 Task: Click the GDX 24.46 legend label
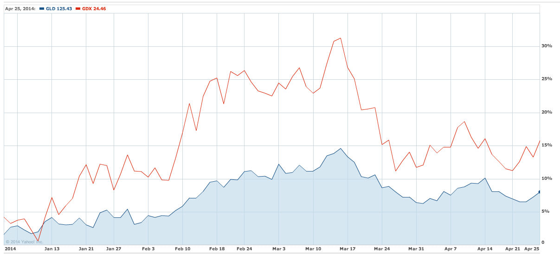point(94,8)
